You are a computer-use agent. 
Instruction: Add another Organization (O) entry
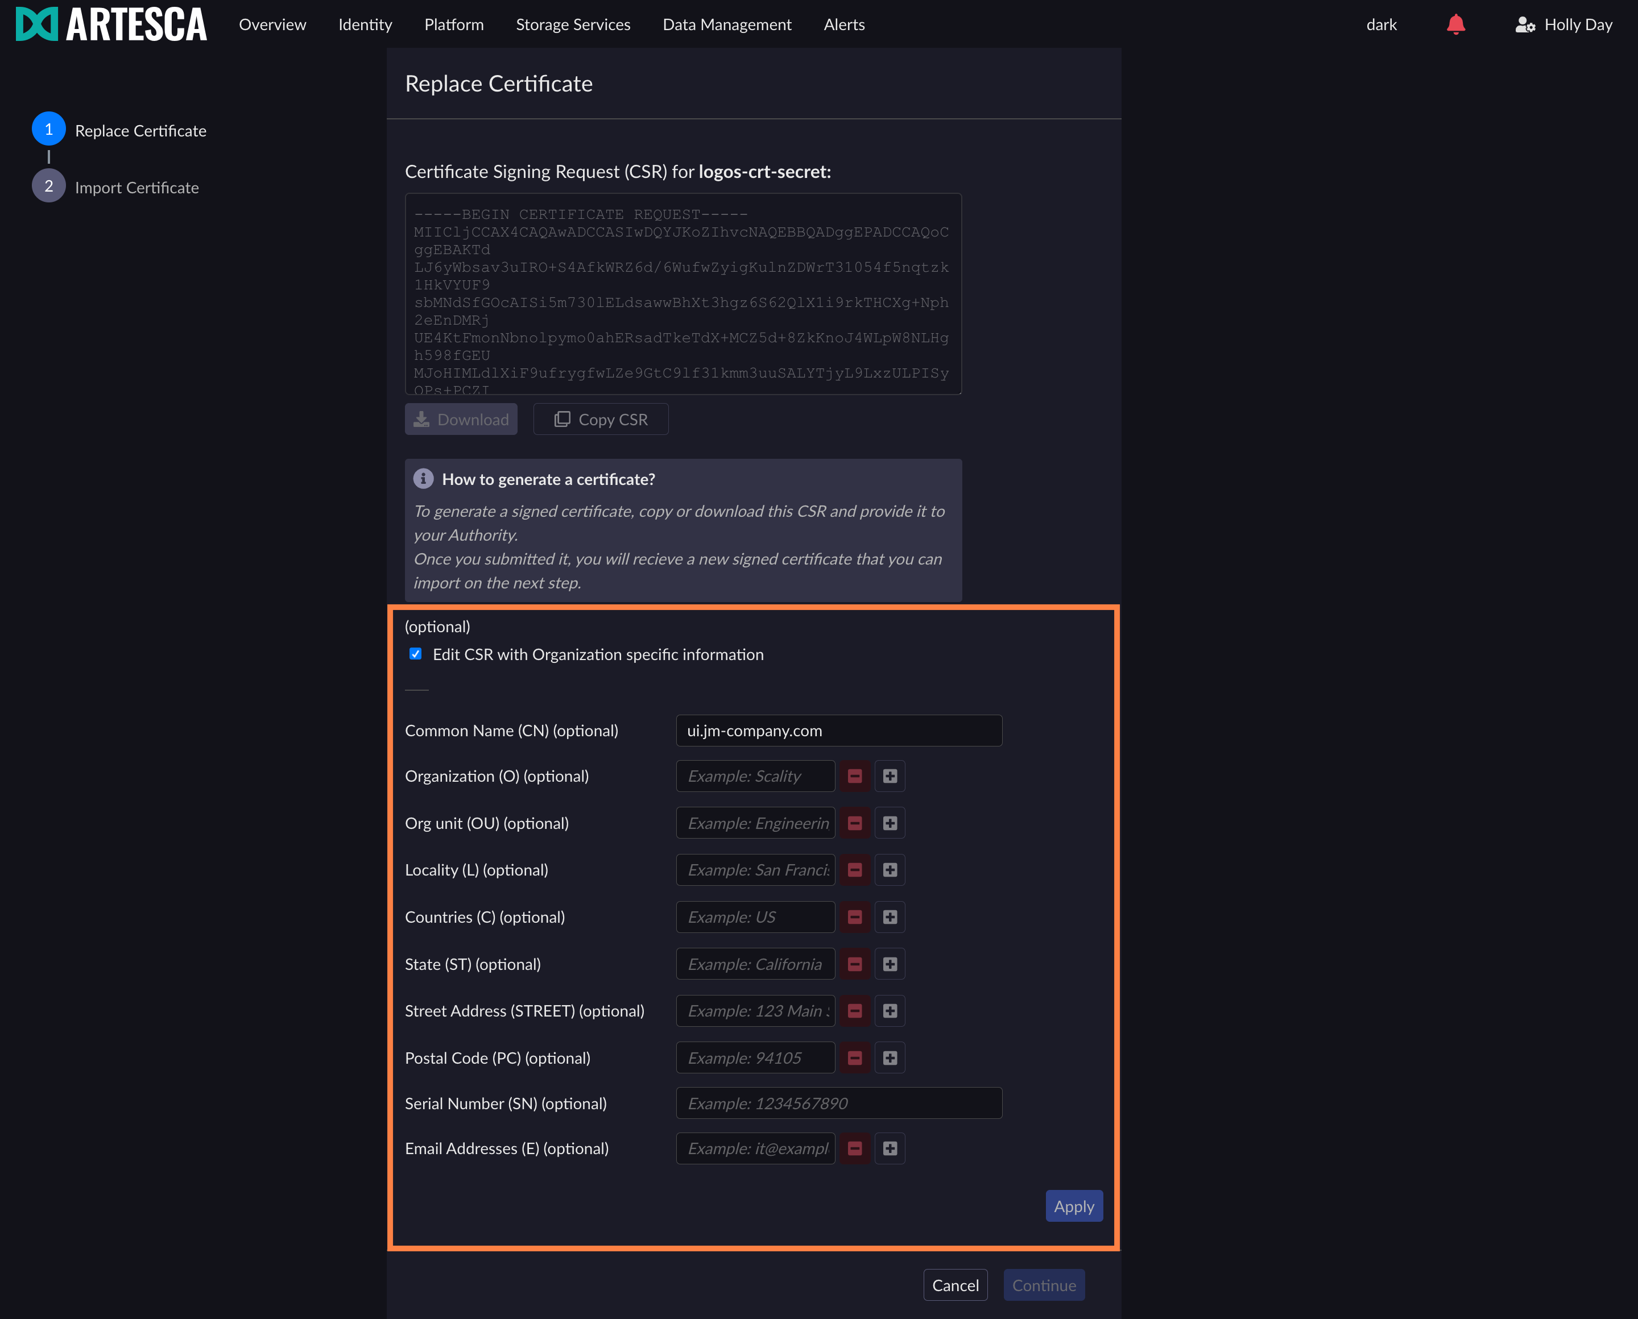click(890, 775)
